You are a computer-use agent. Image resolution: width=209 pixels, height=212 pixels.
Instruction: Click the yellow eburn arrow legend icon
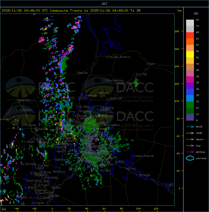point(190,139)
